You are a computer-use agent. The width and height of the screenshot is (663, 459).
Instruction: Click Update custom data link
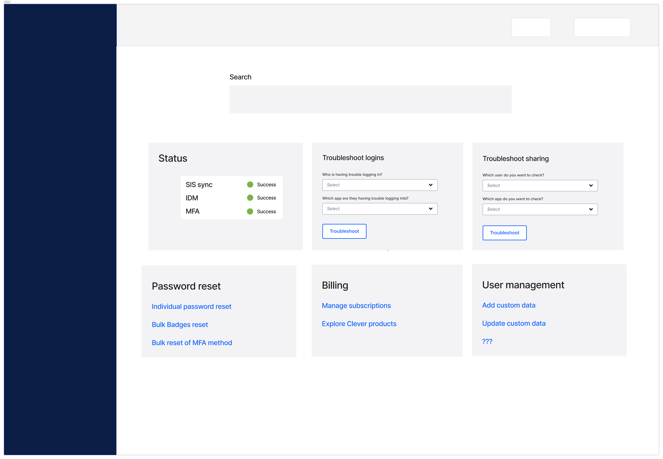pyautogui.click(x=514, y=324)
